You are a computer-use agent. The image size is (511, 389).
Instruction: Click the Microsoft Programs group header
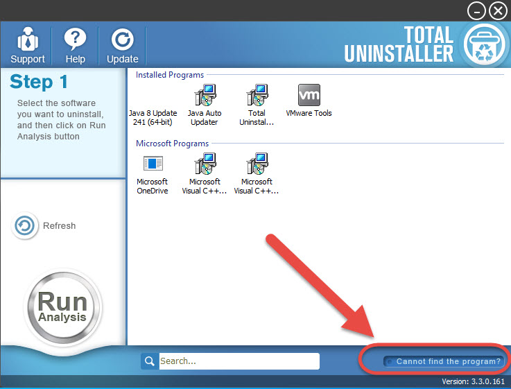pyautogui.click(x=172, y=144)
